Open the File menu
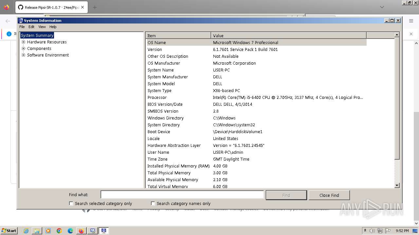 22,27
